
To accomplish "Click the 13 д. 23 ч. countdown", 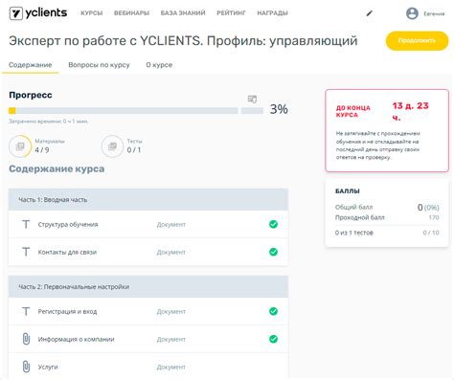I will click(410, 111).
